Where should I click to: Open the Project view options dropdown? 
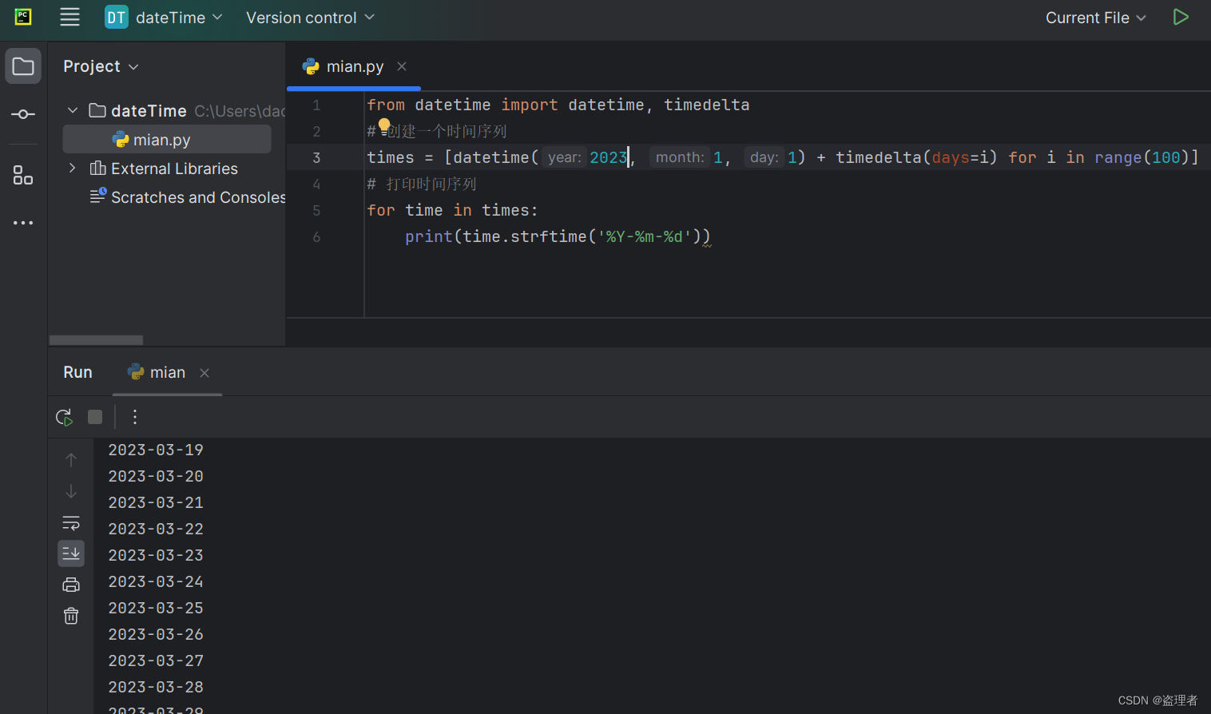click(x=101, y=66)
